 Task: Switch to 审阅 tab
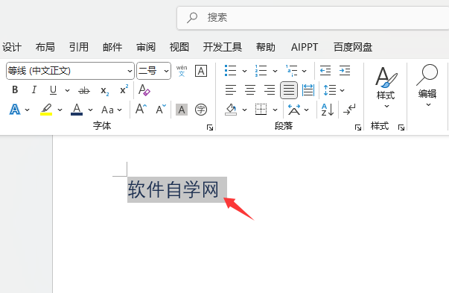point(146,47)
